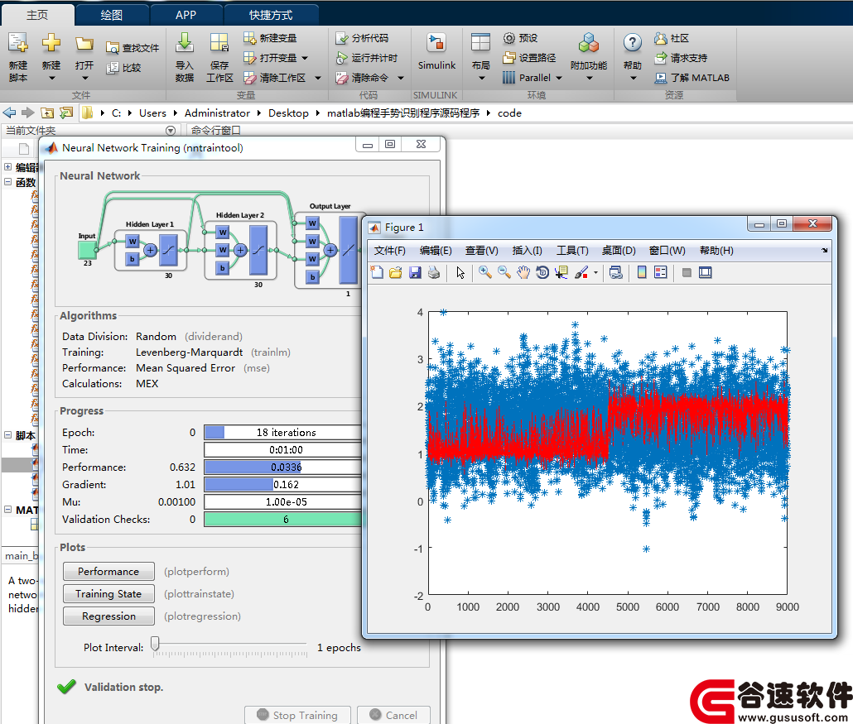Open the 打开变量 (Open Variable) dropdown arrow
This screenshot has width=853, height=724.
[x=305, y=58]
